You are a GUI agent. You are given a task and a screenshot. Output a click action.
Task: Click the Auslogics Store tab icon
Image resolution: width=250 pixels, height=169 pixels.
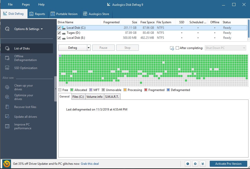click(85, 14)
